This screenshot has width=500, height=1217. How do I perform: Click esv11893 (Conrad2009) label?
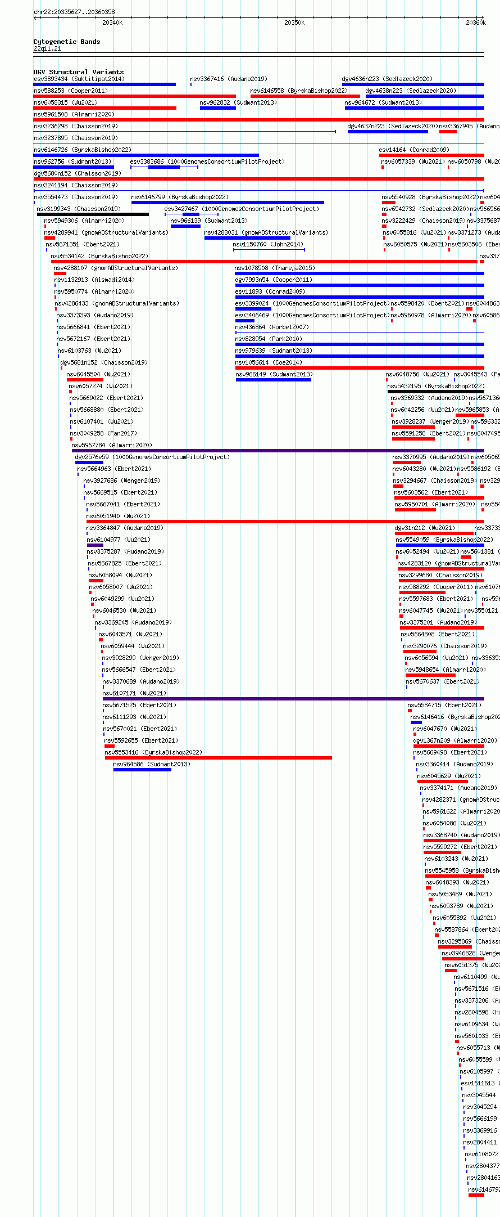270,291
